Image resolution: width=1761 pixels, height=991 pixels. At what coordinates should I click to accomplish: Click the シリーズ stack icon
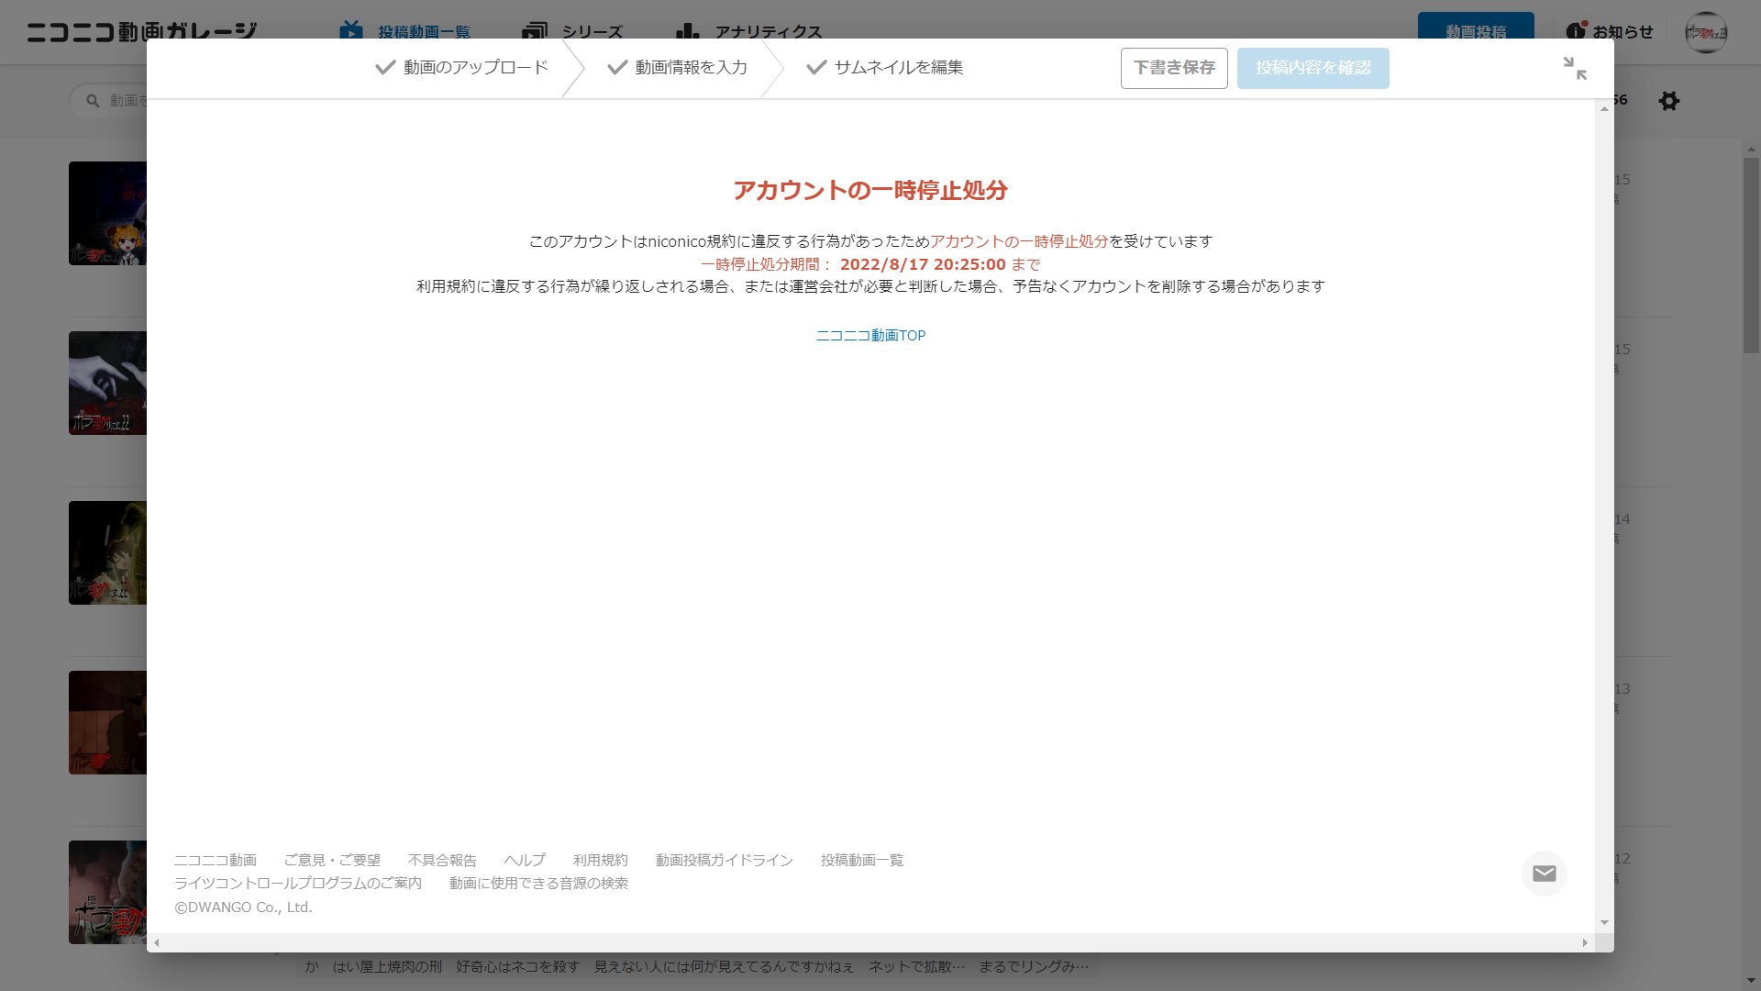(534, 32)
